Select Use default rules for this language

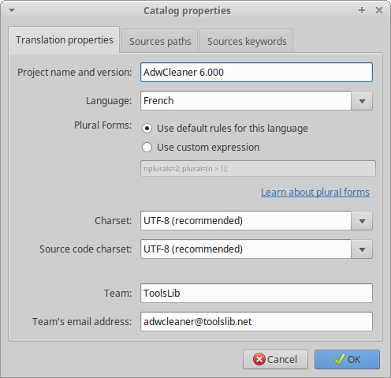147,129
